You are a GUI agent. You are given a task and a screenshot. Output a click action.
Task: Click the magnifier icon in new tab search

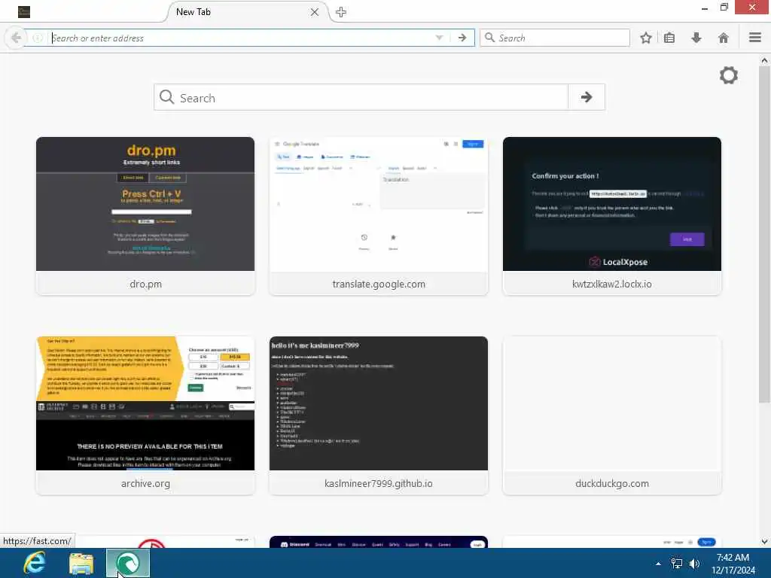(166, 97)
